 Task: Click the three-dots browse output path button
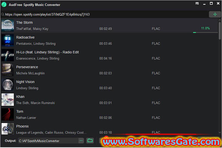click(81, 141)
